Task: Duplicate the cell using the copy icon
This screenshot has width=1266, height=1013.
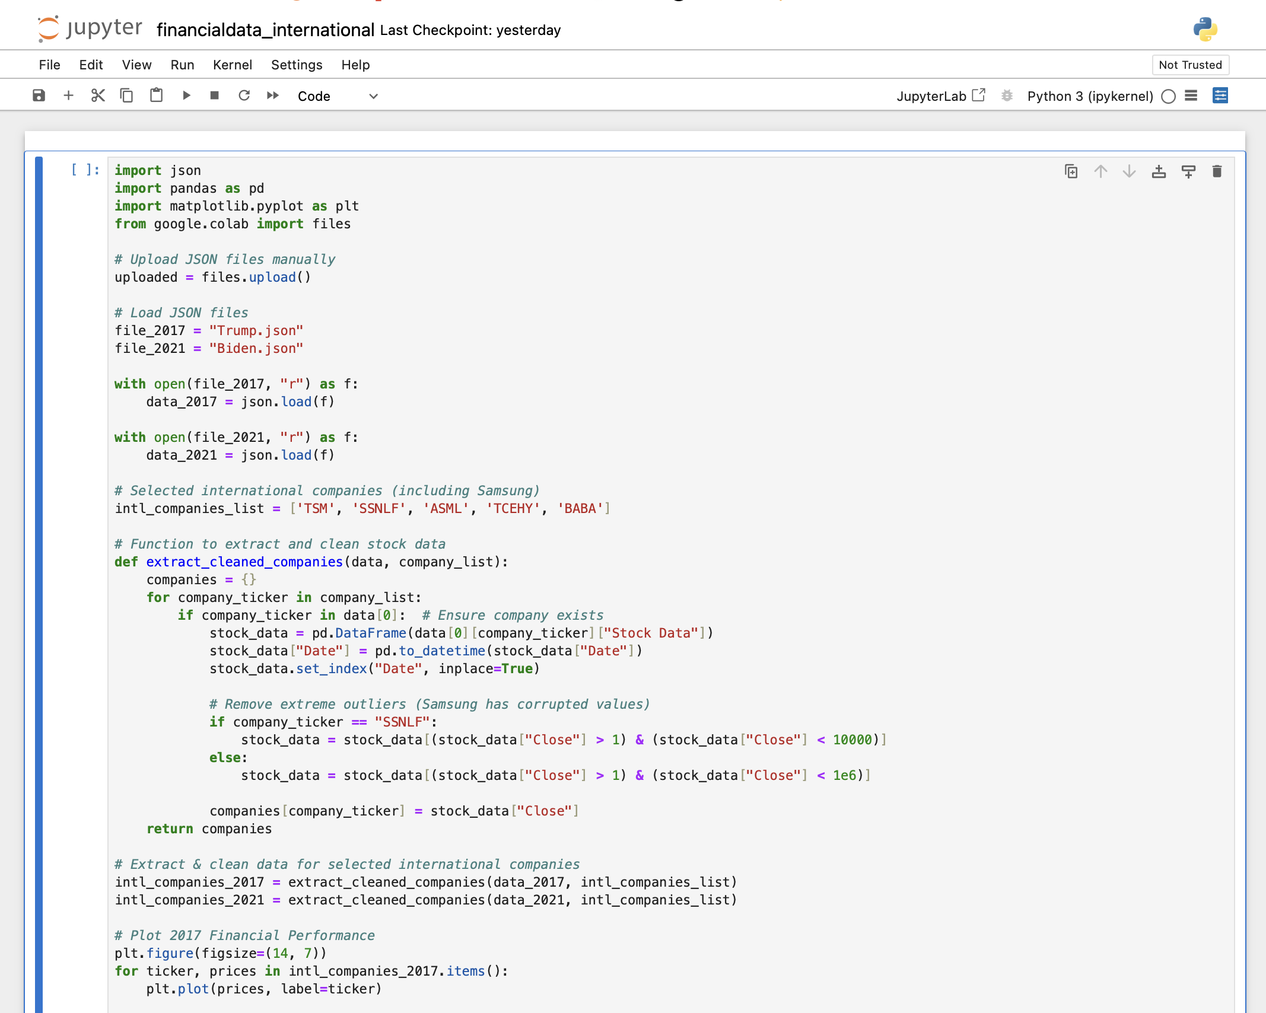Action: tap(1071, 171)
